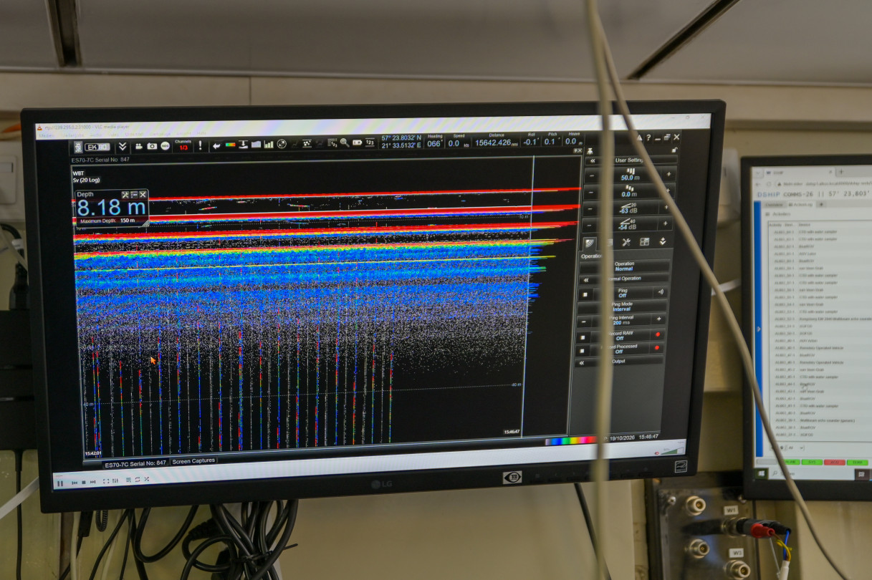Open the exclamation mark messages icon
Viewport: 872px width, 580px height.
tap(200, 145)
